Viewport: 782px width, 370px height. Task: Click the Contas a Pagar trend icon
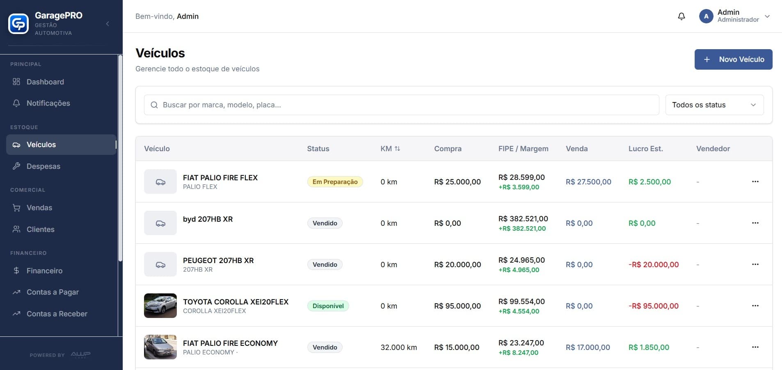16,292
